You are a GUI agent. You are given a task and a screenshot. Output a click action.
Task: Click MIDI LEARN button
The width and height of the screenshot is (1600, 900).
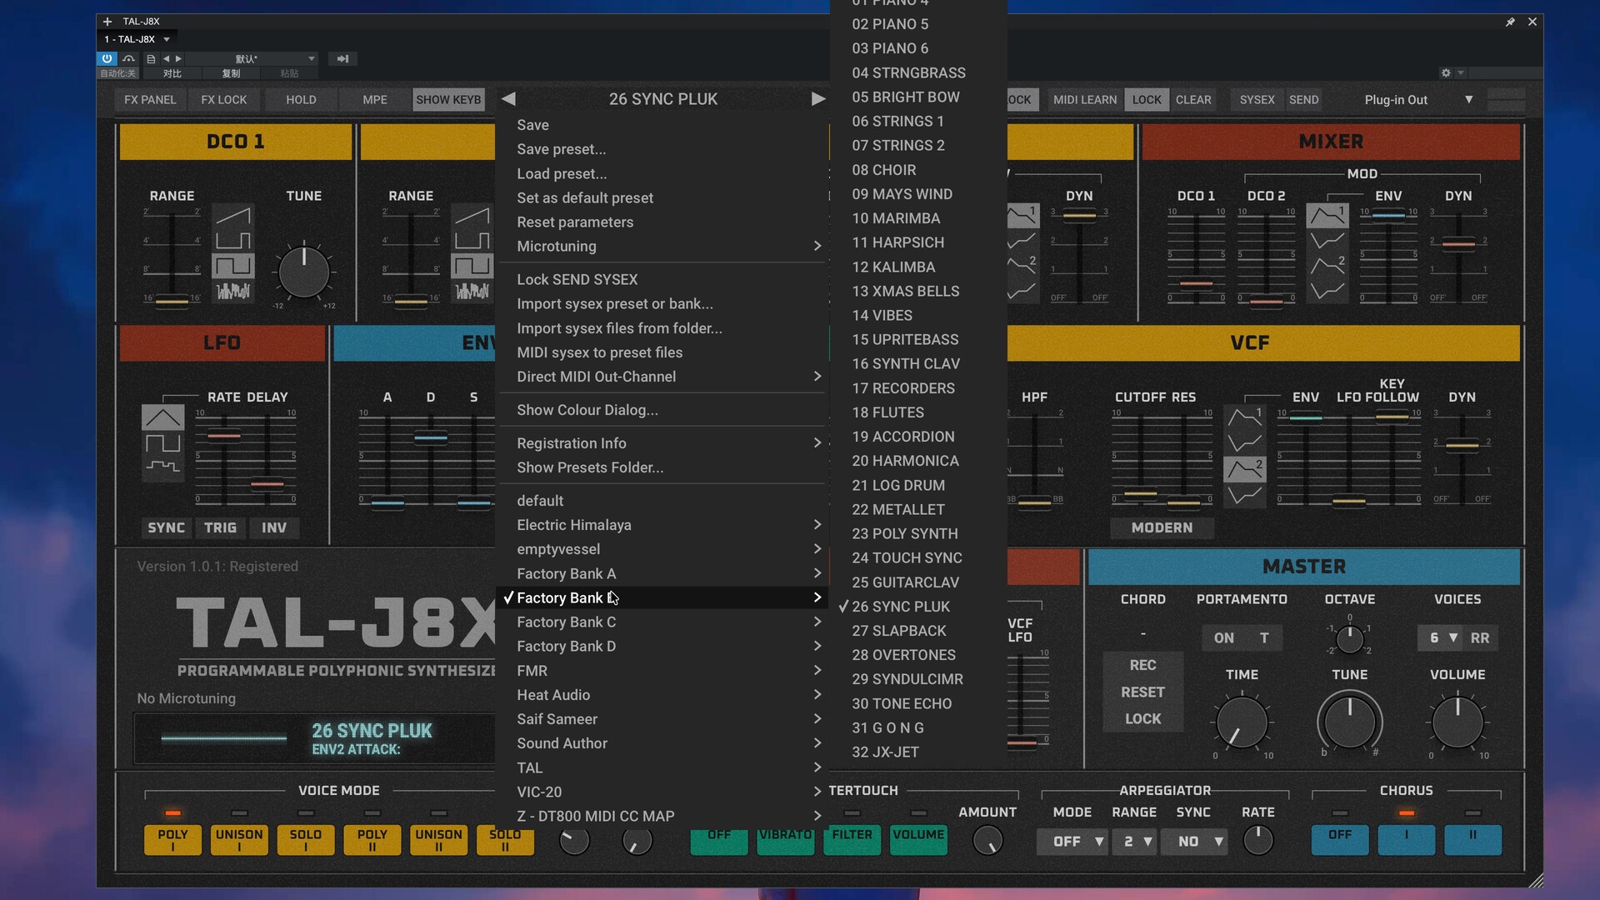pos(1084,100)
